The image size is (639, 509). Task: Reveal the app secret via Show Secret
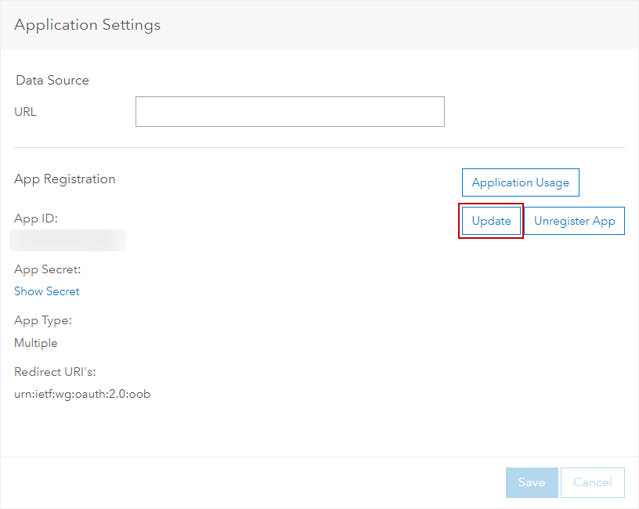pyautogui.click(x=47, y=291)
